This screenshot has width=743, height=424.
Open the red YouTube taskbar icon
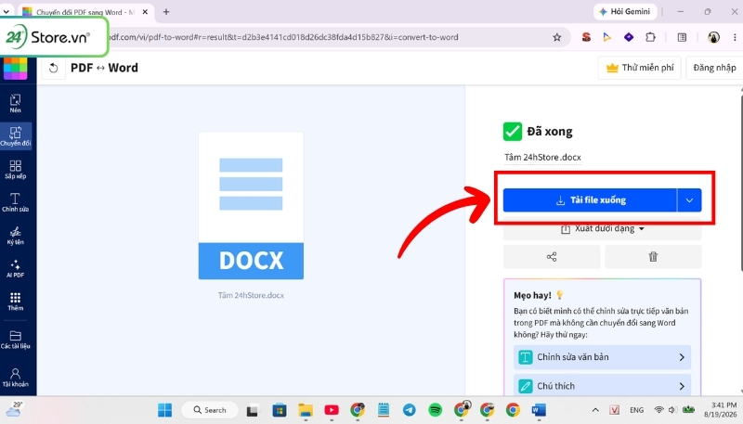click(x=332, y=410)
